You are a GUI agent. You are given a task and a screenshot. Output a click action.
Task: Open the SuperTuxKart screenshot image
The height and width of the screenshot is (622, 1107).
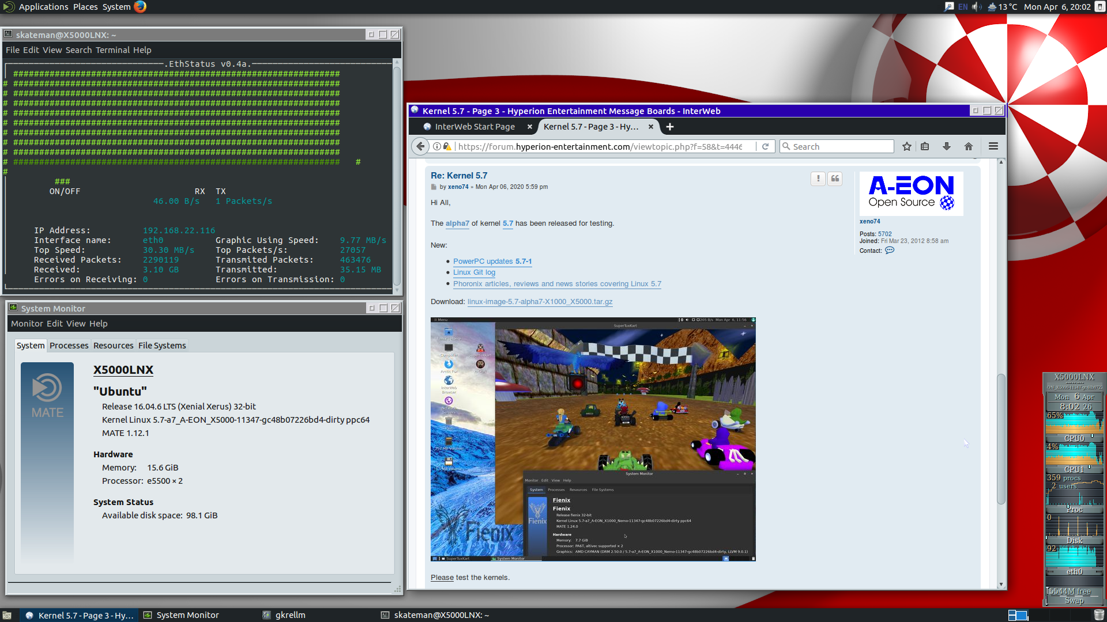[593, 439]
